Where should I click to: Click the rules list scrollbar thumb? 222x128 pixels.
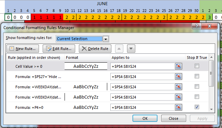(211, 73)
